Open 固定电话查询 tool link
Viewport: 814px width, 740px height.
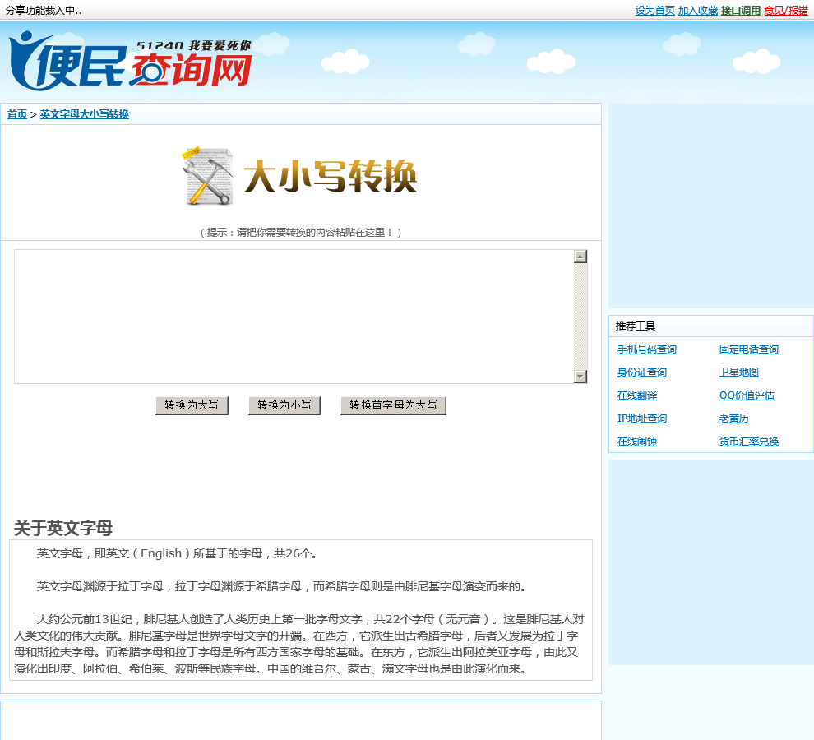point(748,349)
